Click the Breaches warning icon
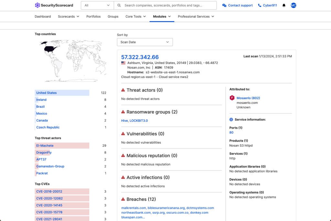Image resolution: width=331 pixels, height=221 pixels. [x=123, y=199]
